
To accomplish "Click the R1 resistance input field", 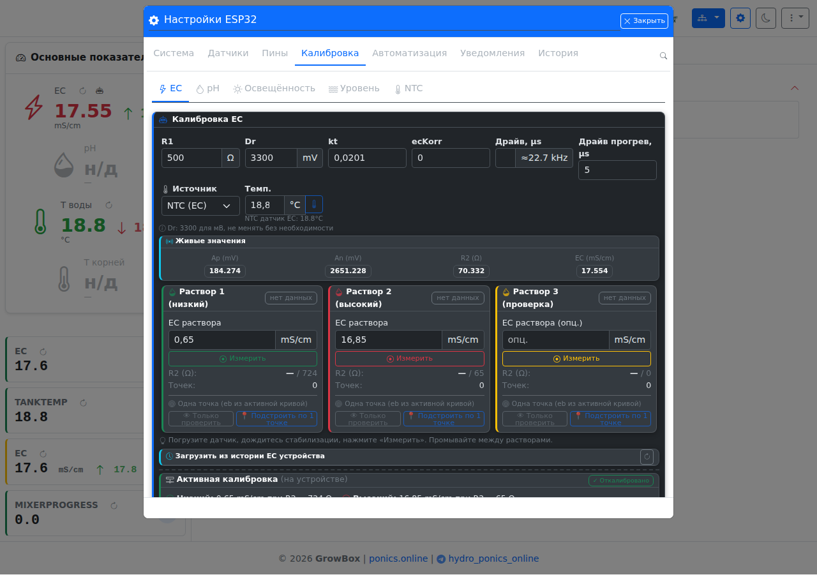I will click(x=191, y=158).
